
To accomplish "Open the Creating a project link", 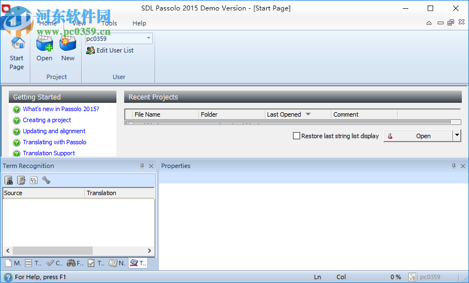I will pos(47,120).
